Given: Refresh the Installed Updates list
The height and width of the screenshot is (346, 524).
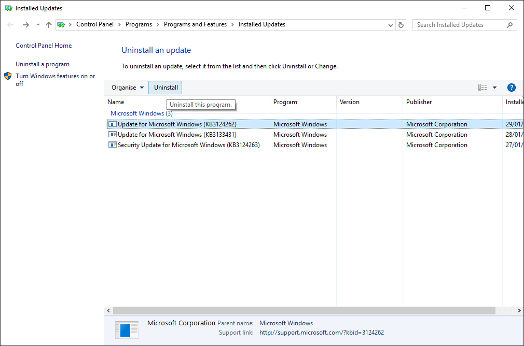Looking at the screenshot, I should 401,25.
